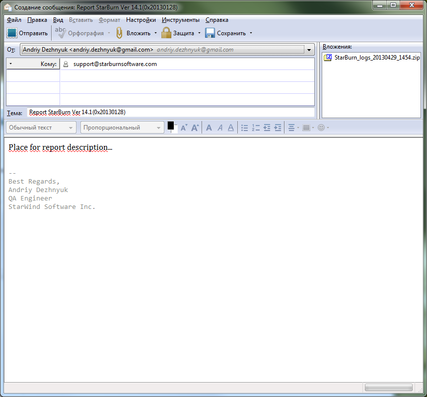
Task: Click the 'Best Regards,' signature line
Action: [x=34, y=182]
